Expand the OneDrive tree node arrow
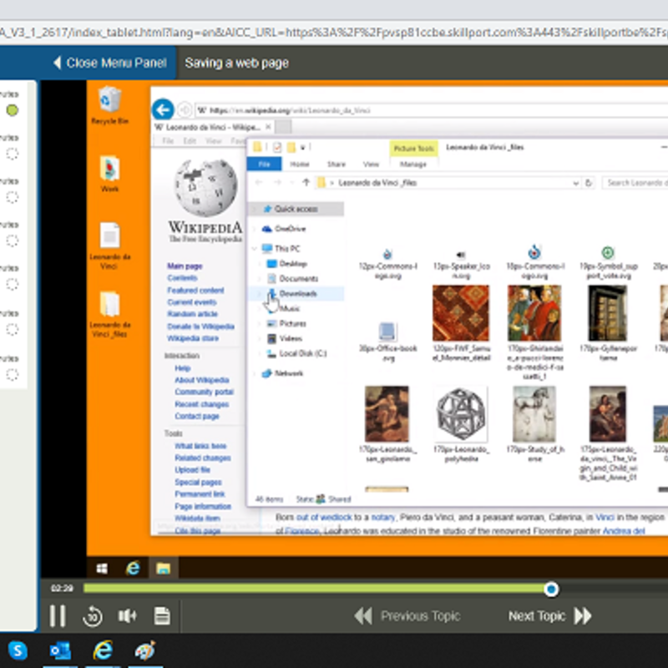 (x=255, y=229)
